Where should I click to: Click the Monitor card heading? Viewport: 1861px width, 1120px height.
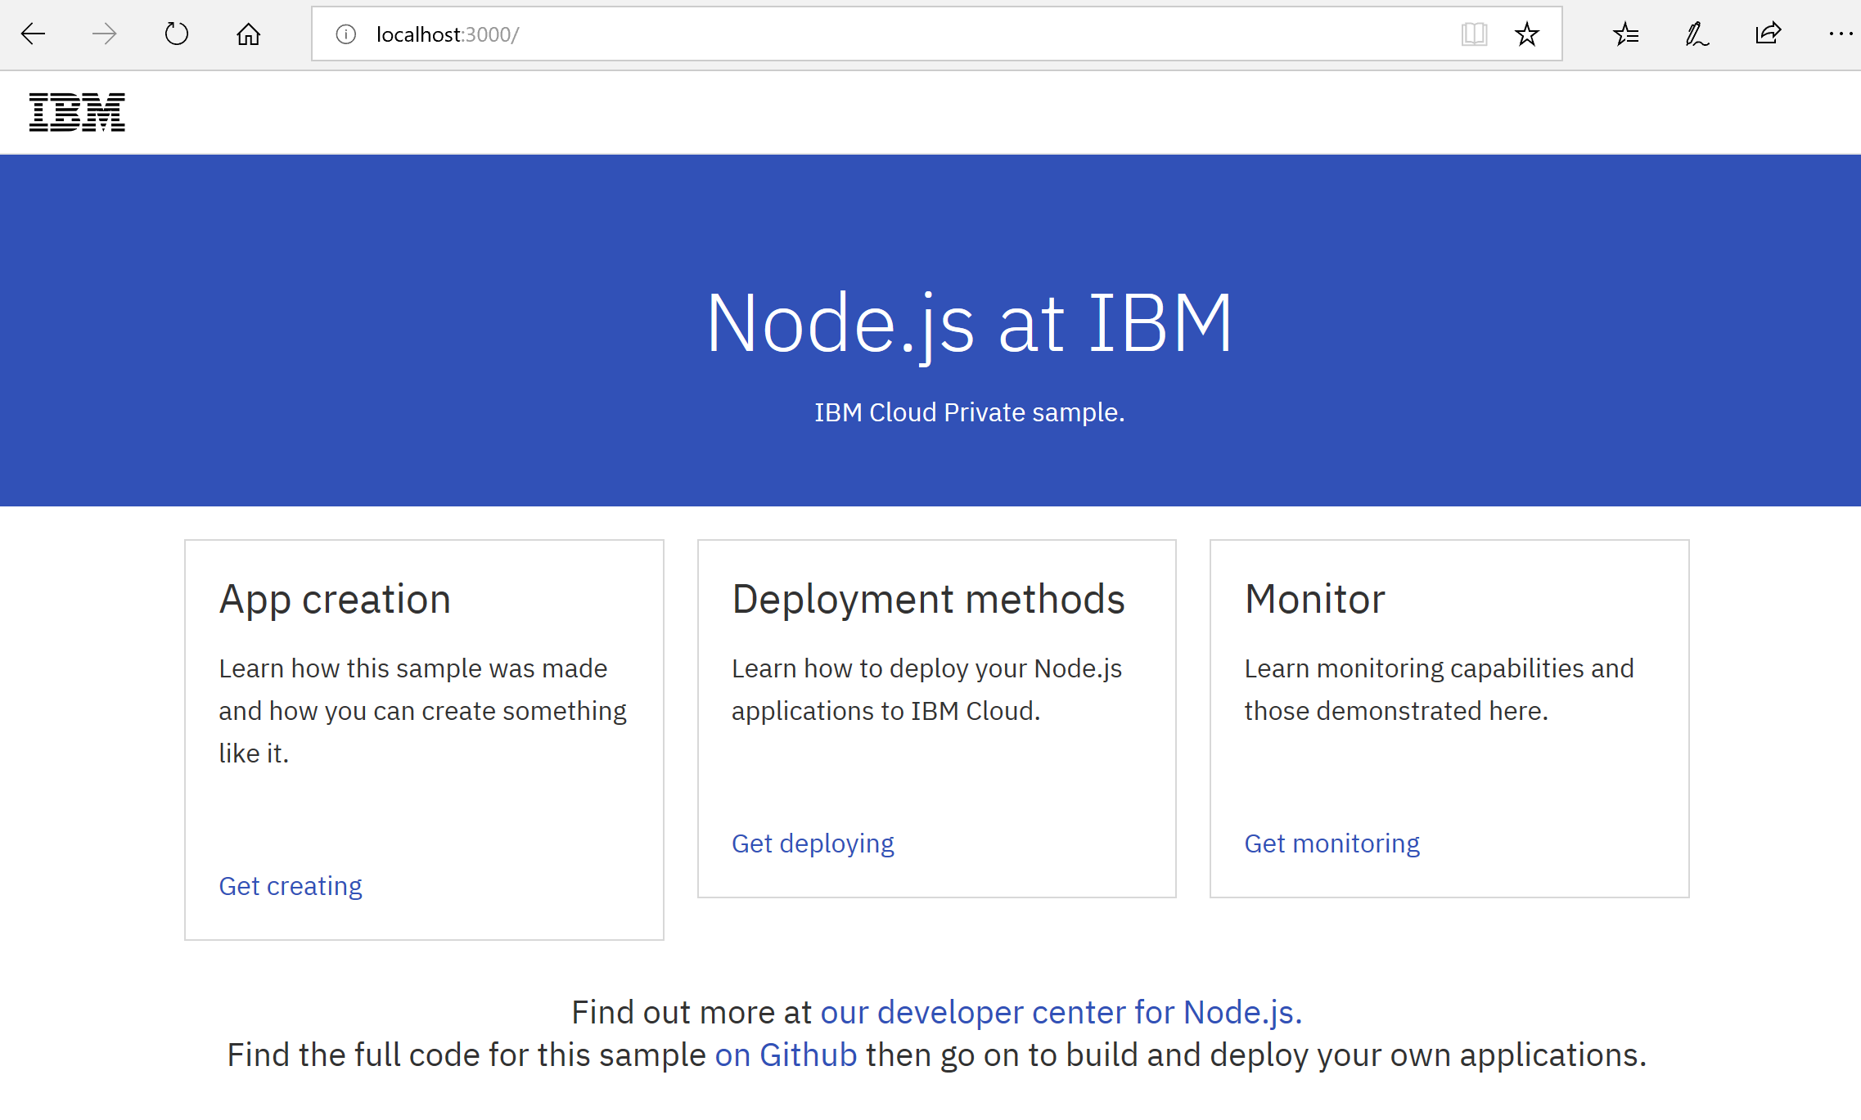pyautogui.click(x=1314, y=600)
